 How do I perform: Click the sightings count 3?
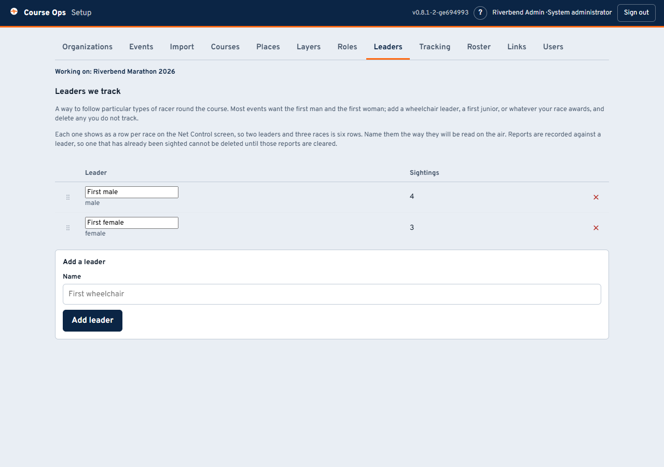(x=412, y=227)
